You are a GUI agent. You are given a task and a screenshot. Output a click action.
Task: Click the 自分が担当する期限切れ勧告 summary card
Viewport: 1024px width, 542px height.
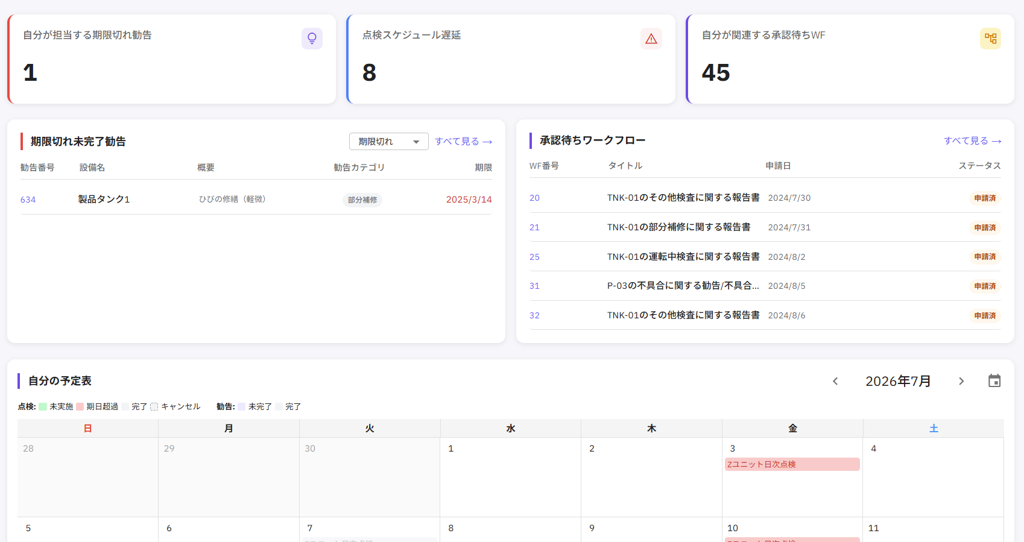172,59
